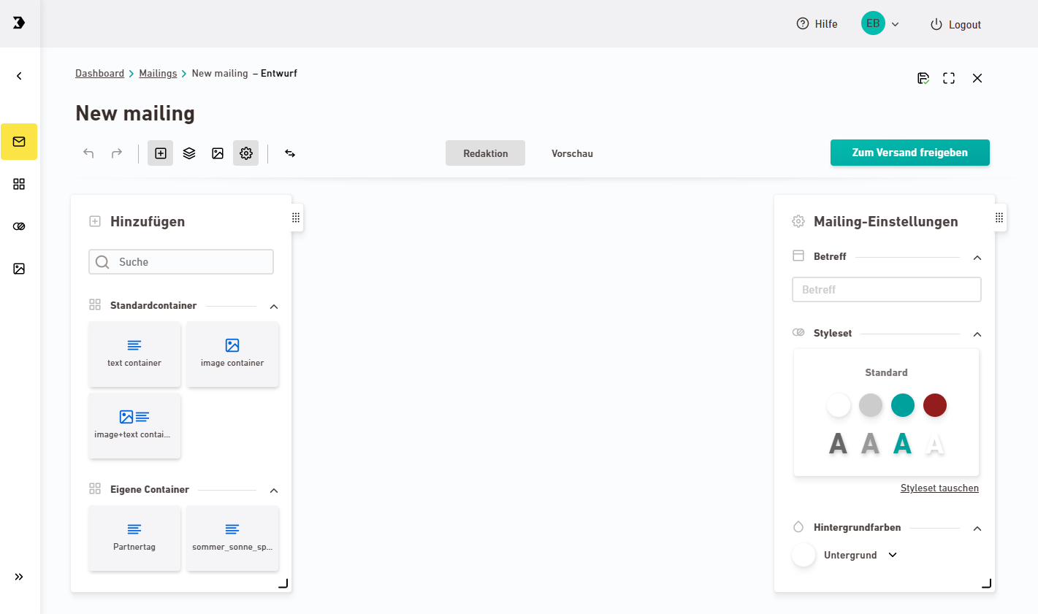Image resolution: width=1038 pixels, height=614 pixels.
Task: Switch to the Vorschau tab
Action: pos(572,153)
